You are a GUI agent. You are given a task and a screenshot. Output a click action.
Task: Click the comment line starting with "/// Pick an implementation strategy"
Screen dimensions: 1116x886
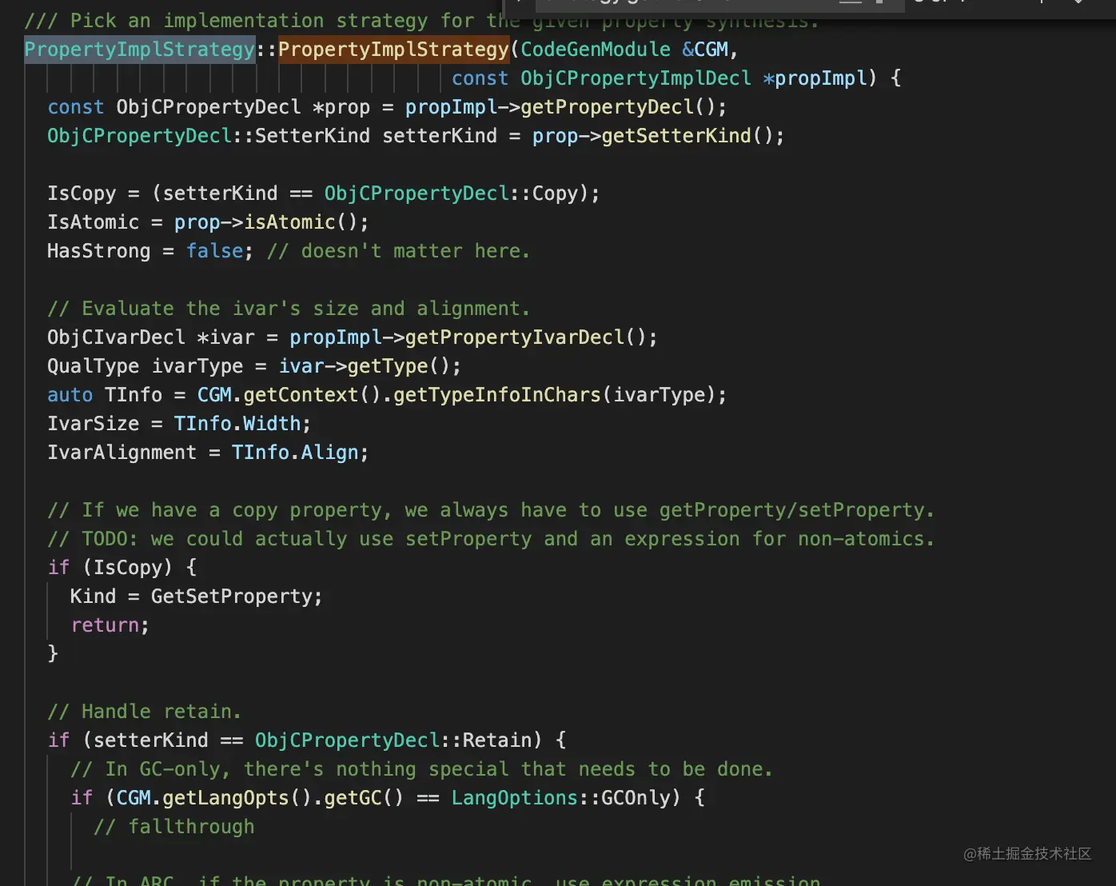[x=421, y=20]
